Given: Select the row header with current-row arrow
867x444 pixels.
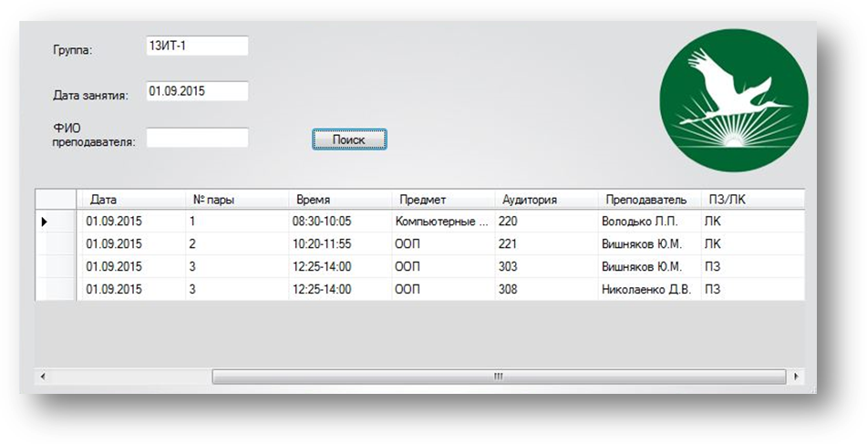Looking at the screenshot, I should pos(56,222).
